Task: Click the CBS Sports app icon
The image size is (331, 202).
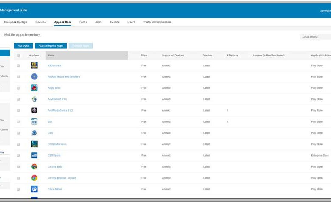Action: pyautogui.click(x=34, y=155)
